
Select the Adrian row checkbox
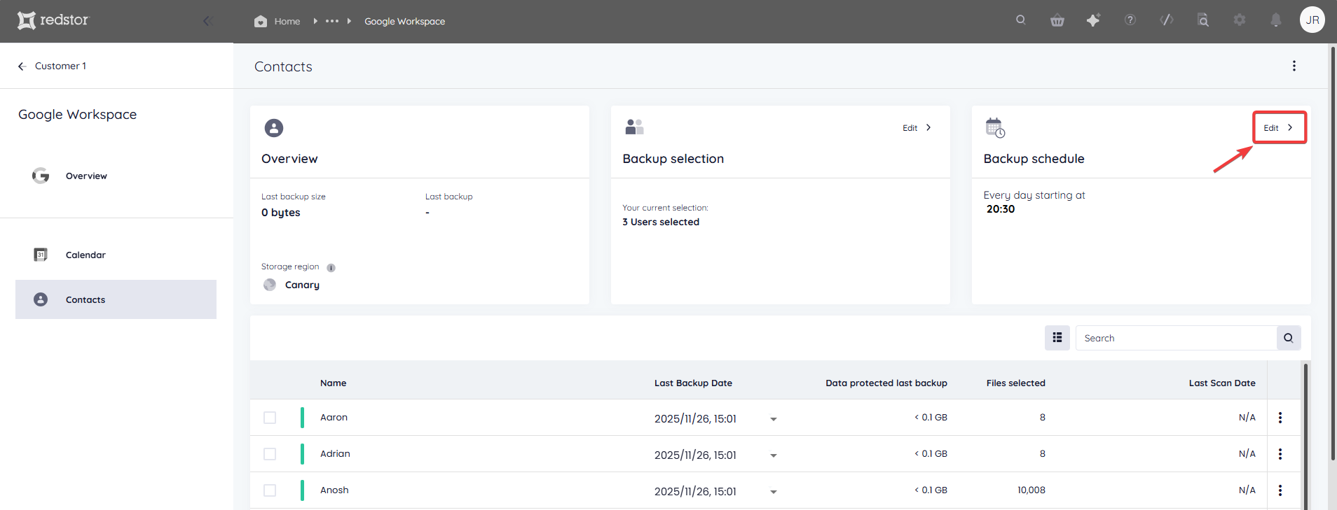click(270, 454)
